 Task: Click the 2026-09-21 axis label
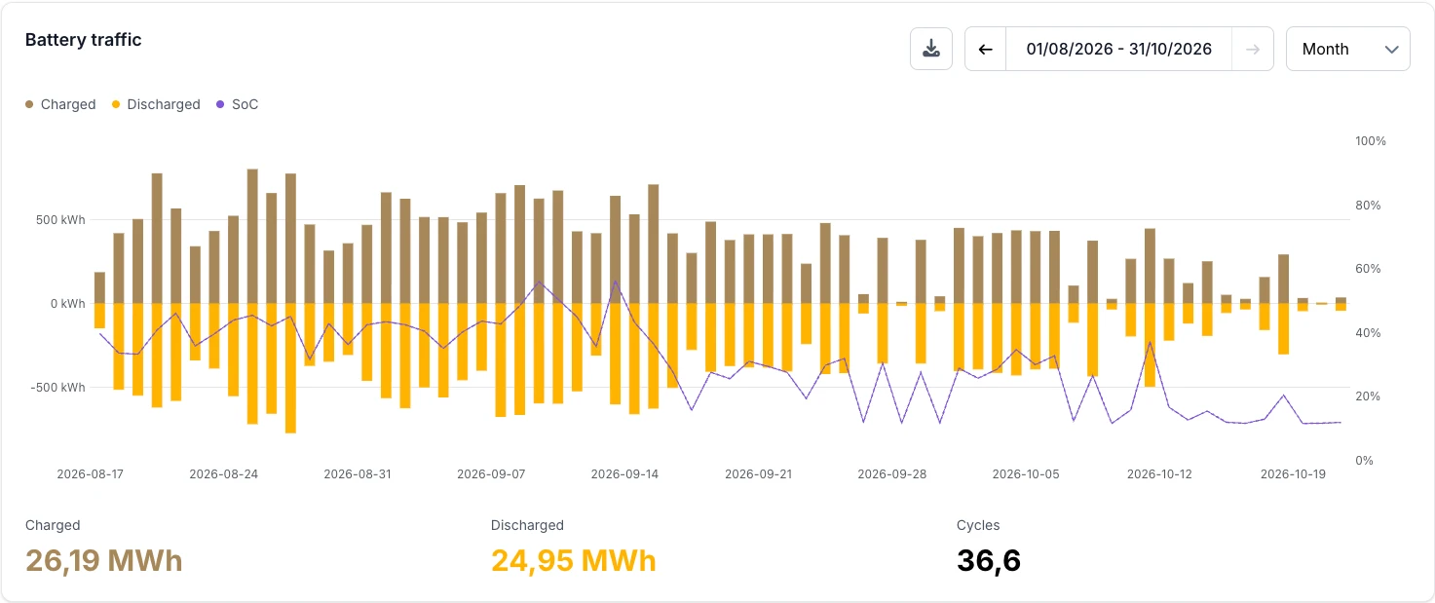tap(759, 474)
